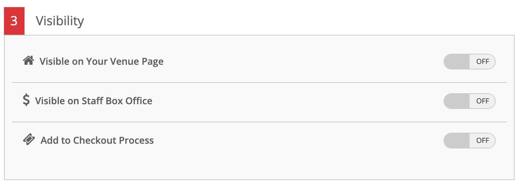The width and height of the screenshot is (521, 184).
Task: Click the OFF label on the Checkout Process switch
Action: (482, 141)
